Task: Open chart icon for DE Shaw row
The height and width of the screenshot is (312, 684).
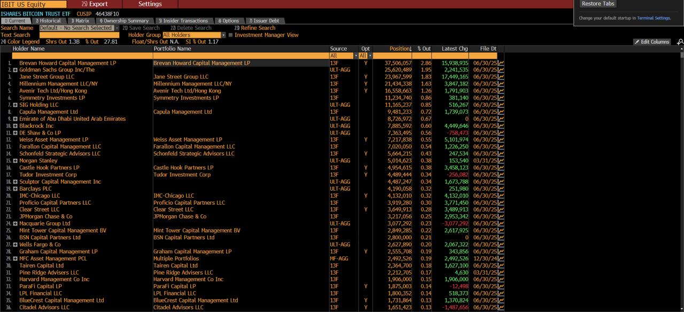Action: coord(501,132)
